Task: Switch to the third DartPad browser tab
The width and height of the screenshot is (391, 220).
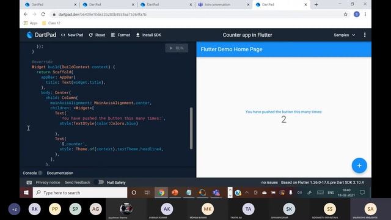Action: pyautogui.click(x=166, y=4)
